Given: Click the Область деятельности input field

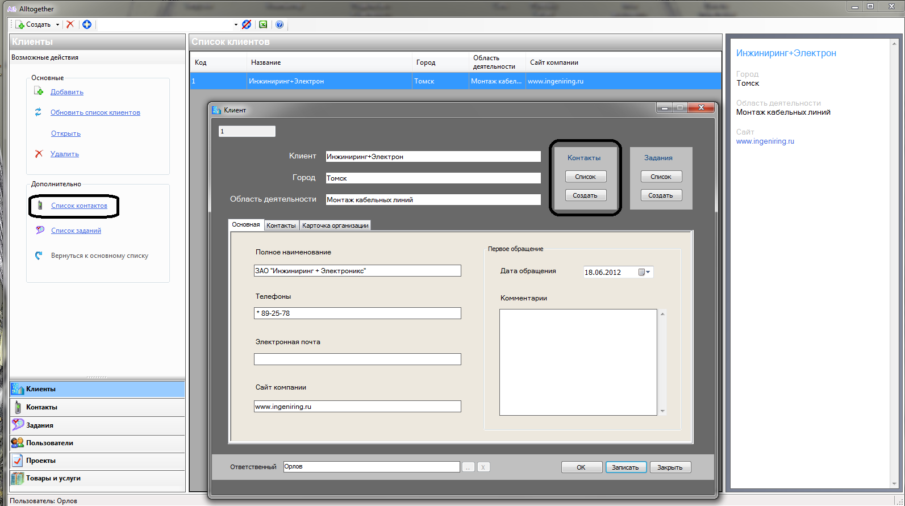Looking at the screenshot, I should pyautogui.click(x=433, y=200).
